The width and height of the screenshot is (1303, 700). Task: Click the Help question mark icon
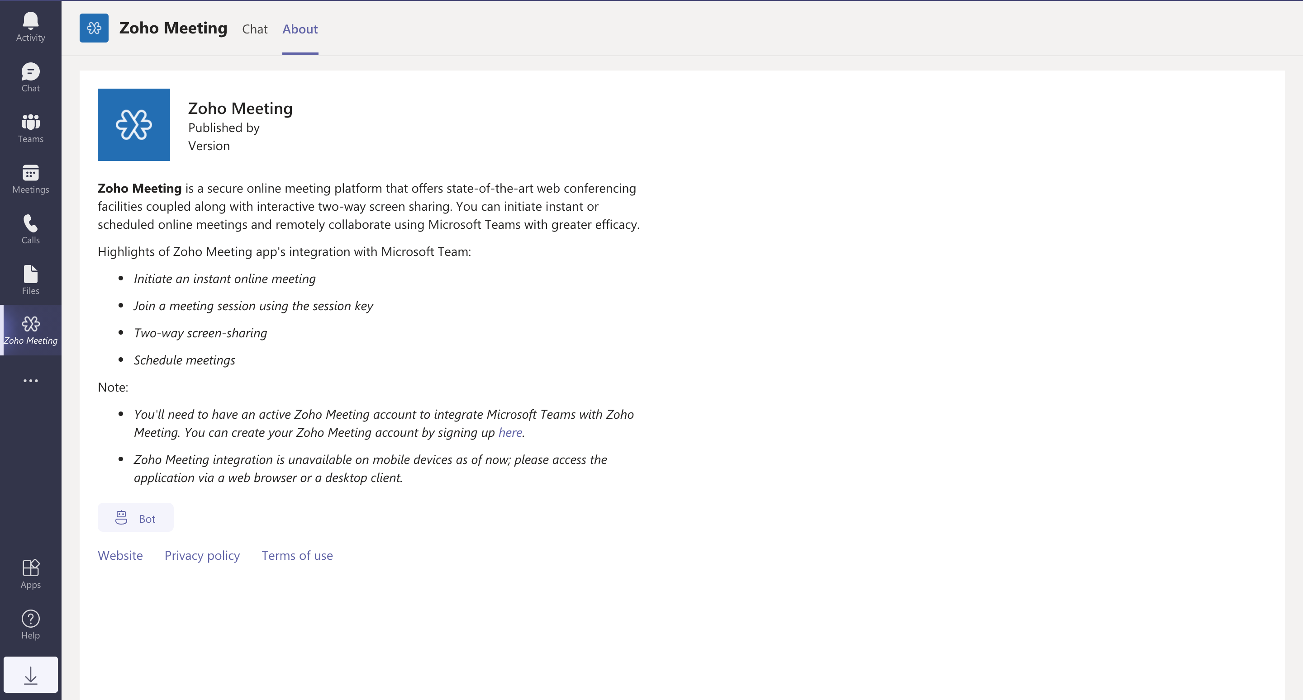pyautogui.click(x=30, y=624)
